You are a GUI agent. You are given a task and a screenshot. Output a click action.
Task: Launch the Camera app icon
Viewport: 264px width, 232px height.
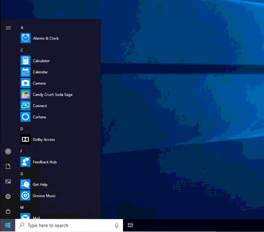(25, 83)
